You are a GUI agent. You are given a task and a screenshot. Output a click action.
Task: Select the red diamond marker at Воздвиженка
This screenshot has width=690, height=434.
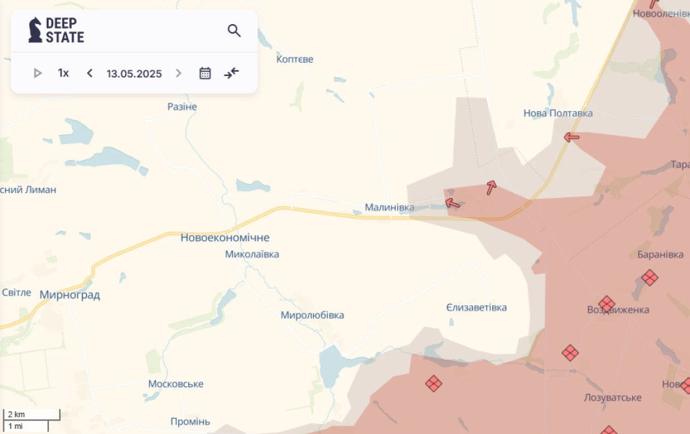coord(607,304)
